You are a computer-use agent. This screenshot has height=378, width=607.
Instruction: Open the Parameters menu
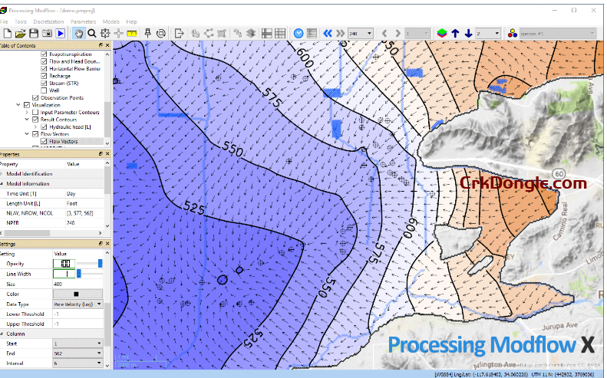[83, 21]
